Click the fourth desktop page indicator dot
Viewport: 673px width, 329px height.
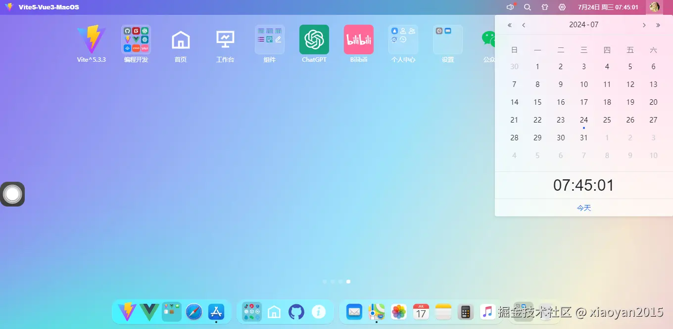348,281
